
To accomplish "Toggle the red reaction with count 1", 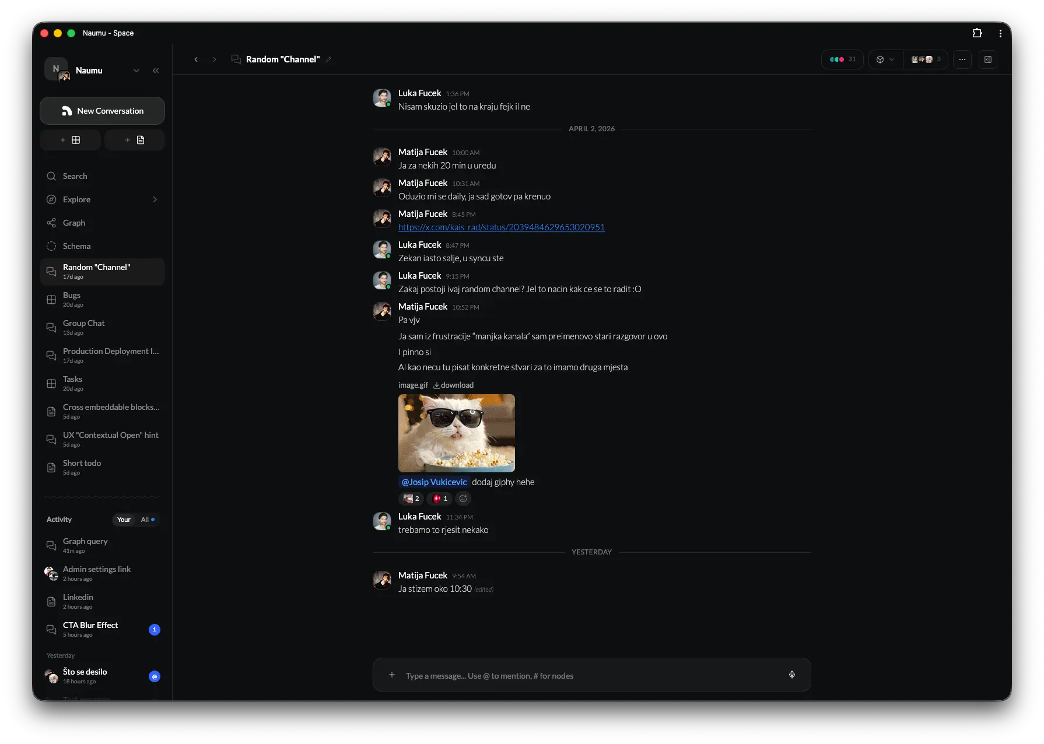I will coord(440,499).
